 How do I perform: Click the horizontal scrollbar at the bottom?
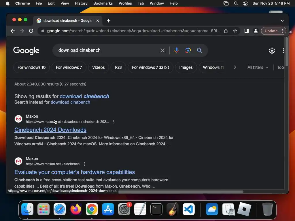(181, 192)
